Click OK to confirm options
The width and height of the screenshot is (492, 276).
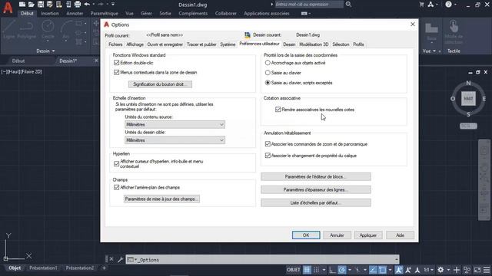[306, 235]
